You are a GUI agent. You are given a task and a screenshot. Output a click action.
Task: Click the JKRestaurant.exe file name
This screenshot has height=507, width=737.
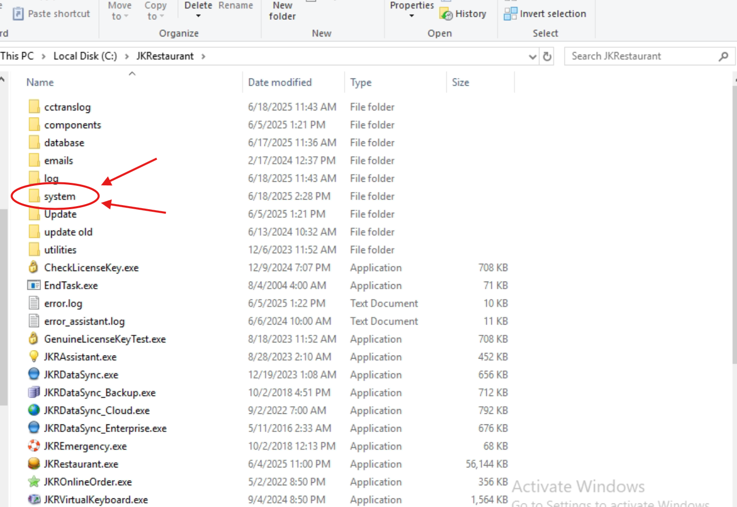point(81,464)
